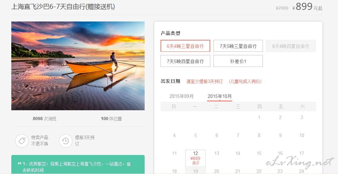338x174 pixels.
Task: Choose the 7天5晚三星自由行 option
Action: point(238,46)
